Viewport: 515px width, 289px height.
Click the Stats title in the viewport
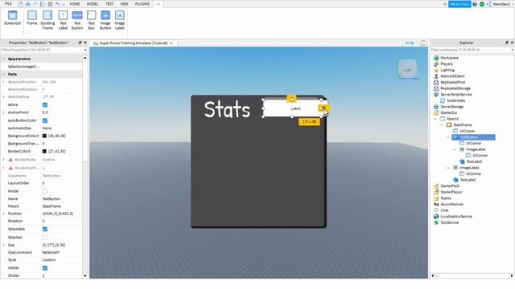[x=227, y=109]
